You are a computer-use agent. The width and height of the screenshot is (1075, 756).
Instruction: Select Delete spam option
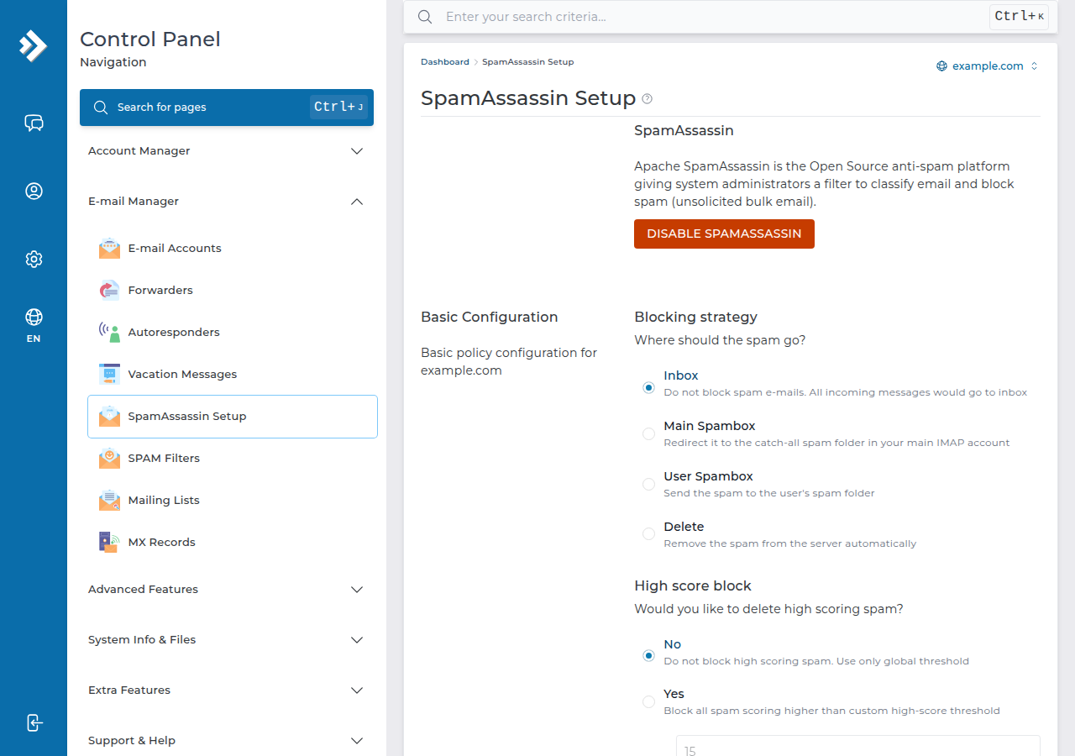pyautogui.click(x=648, y=533)
